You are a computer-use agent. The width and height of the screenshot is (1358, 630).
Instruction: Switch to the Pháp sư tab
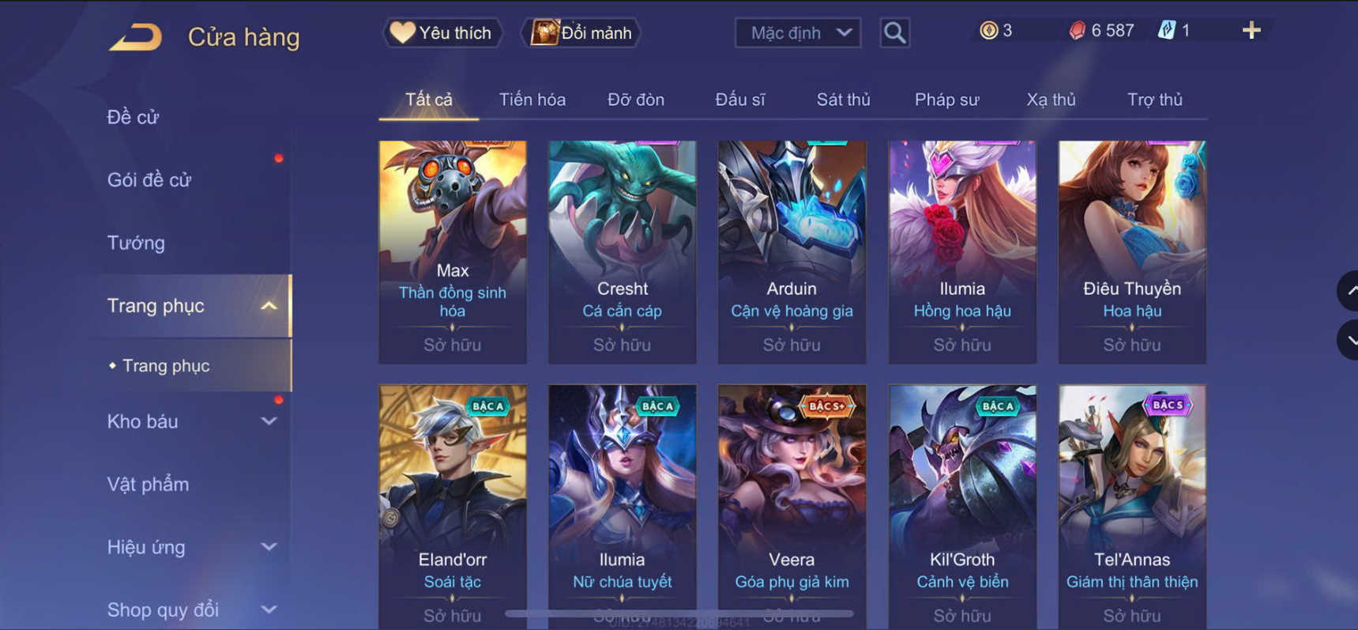pyautogui.click(x=946, y=100)
